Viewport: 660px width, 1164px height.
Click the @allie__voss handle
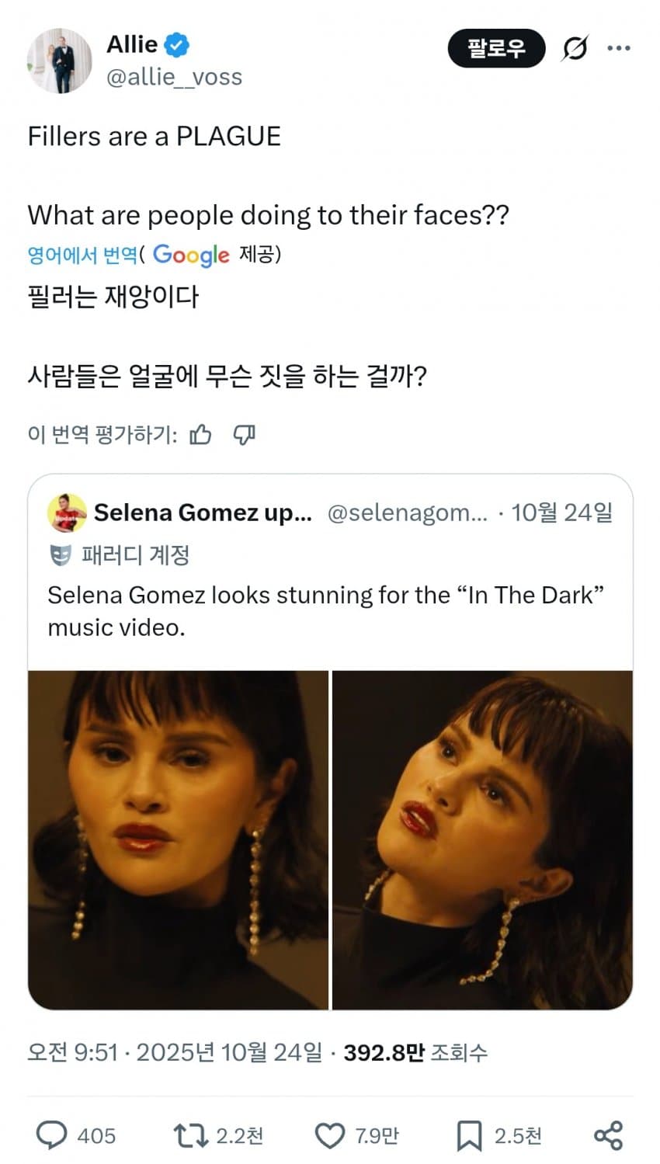click(x=174, y=77)
